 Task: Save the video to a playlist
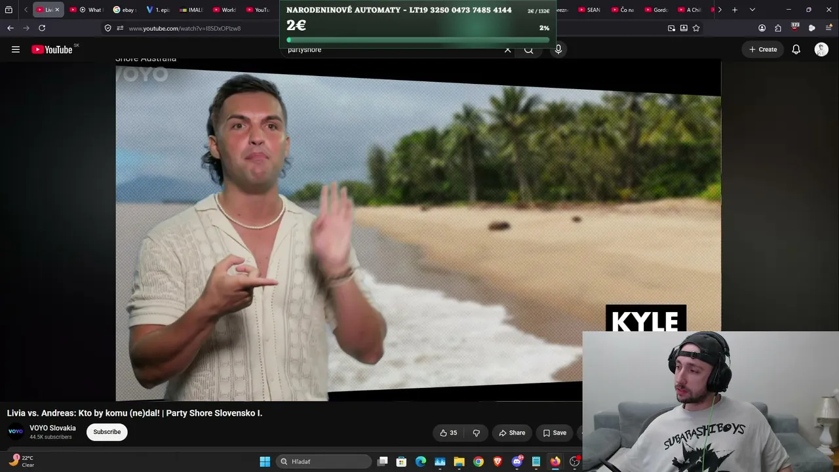[x=555, y=433]
